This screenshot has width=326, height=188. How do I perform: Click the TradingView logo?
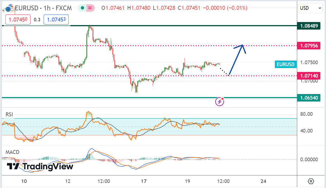coord(40,167)
